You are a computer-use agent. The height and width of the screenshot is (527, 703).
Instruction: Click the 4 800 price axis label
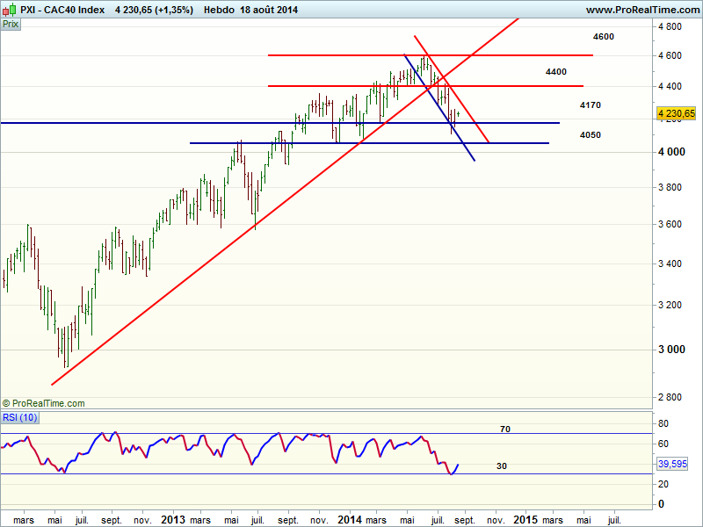670,27
